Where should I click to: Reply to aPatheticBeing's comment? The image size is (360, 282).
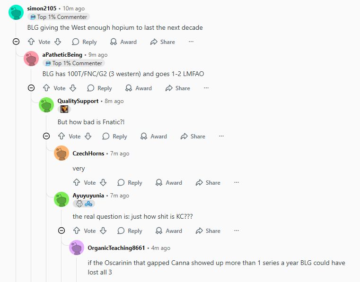tap(99, 88)
